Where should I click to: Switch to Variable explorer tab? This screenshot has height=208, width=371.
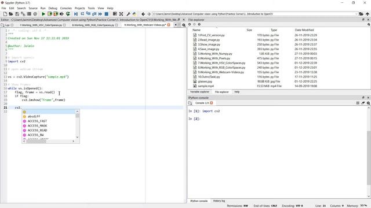[x=199, y=92]
